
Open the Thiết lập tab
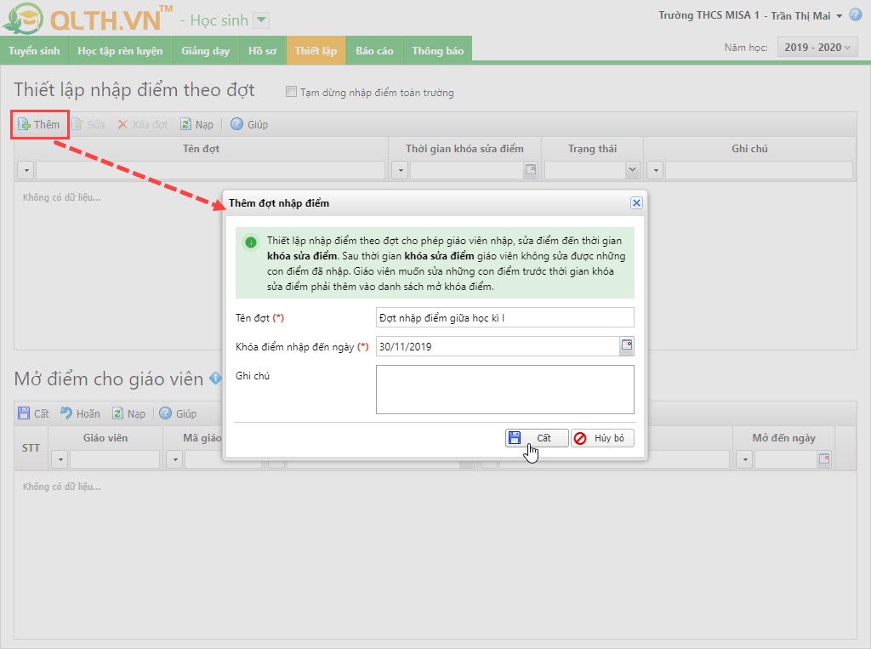tap(316, 50)
